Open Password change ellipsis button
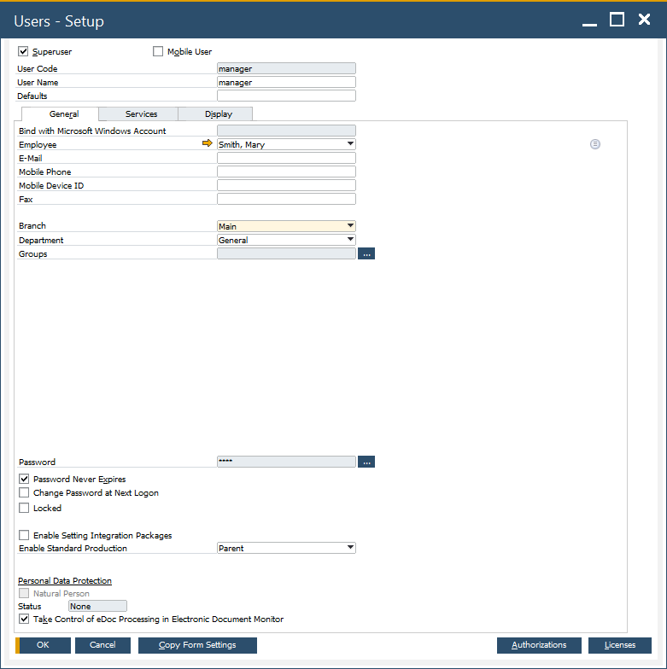This screenshot has width=667, height=669. pos(366,462)
